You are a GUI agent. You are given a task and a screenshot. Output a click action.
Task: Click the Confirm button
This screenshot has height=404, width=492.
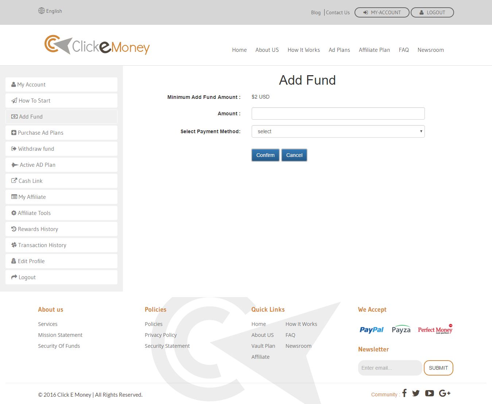click(266, 155)
